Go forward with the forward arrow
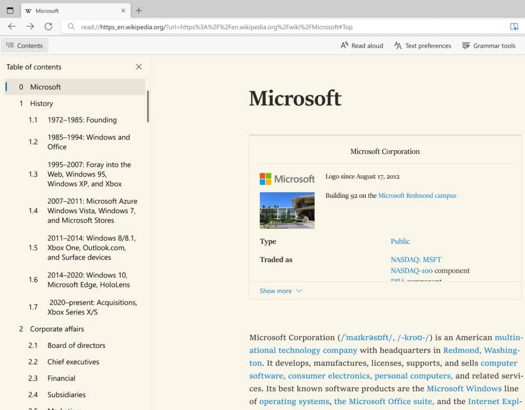 30,27
